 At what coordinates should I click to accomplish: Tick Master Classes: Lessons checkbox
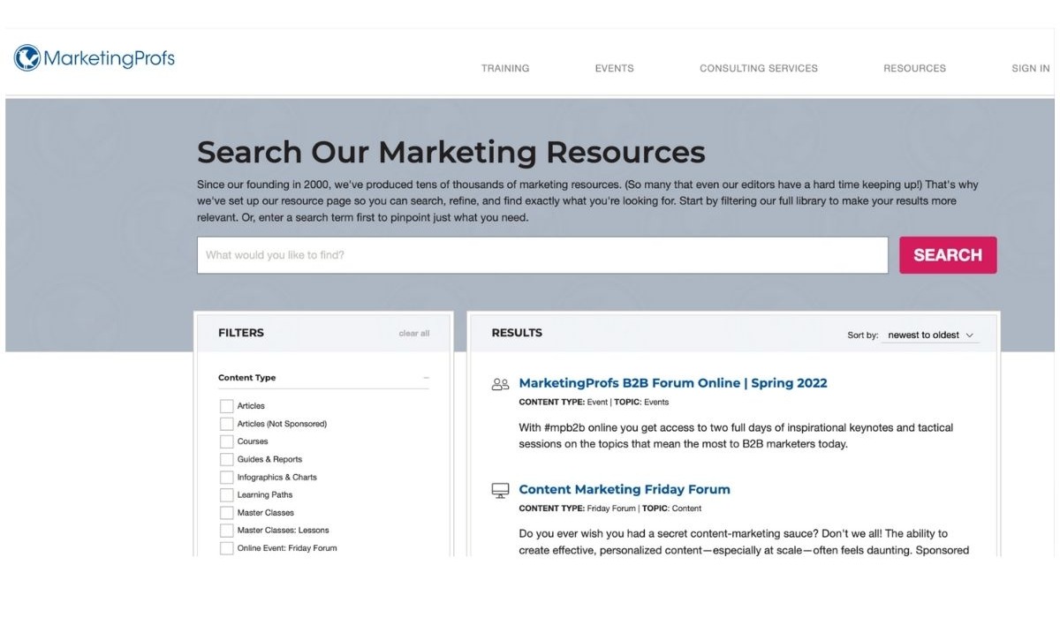pos(226,531)
